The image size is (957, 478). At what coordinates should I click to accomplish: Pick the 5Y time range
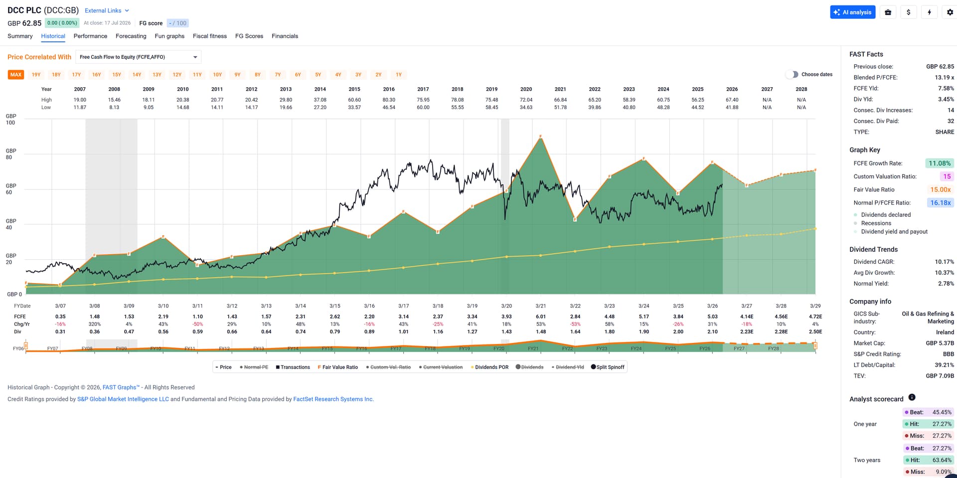tap(318, 75)
